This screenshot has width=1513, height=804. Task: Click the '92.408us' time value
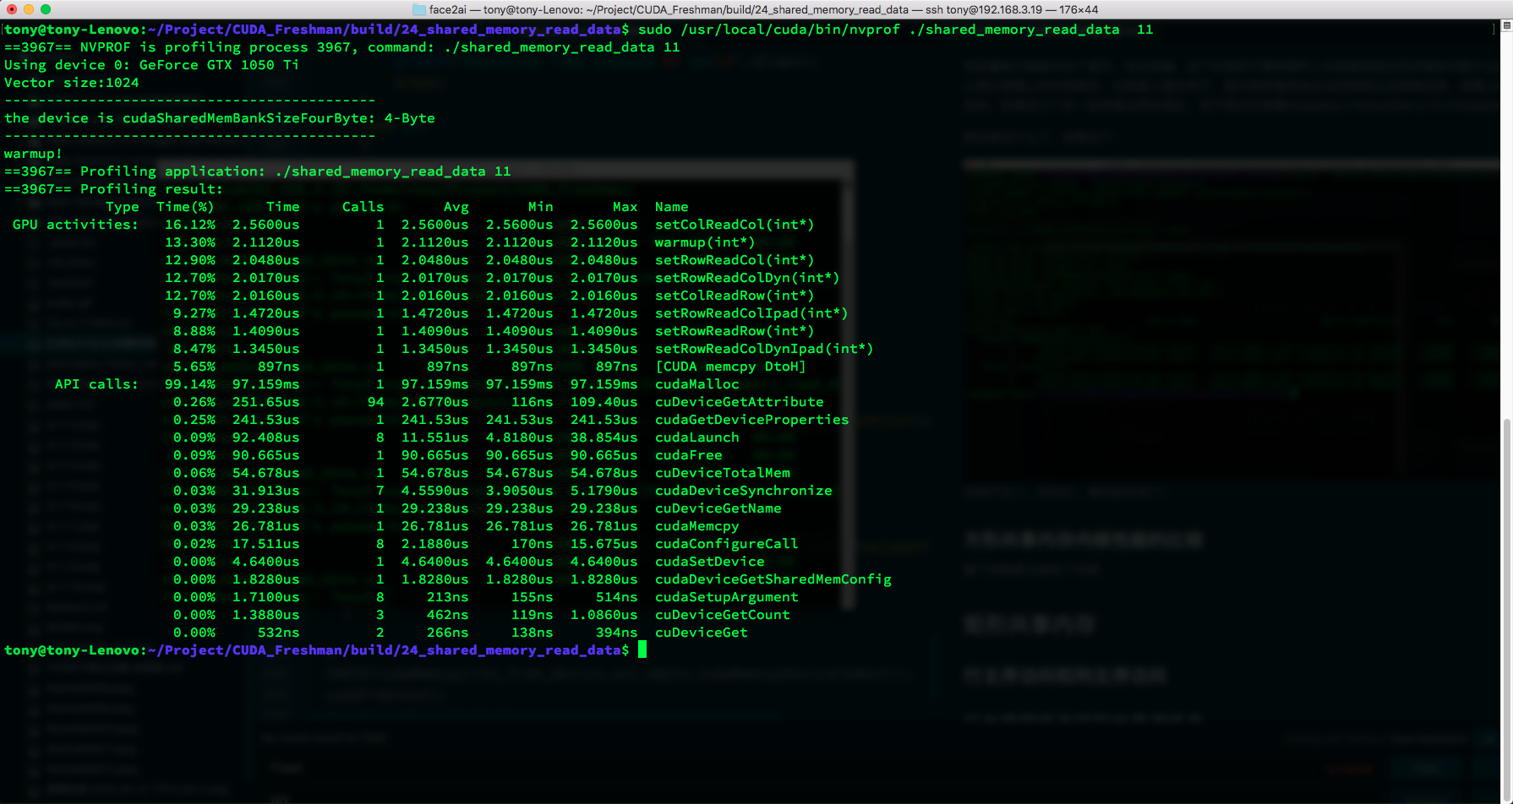(x=265, y=437)
